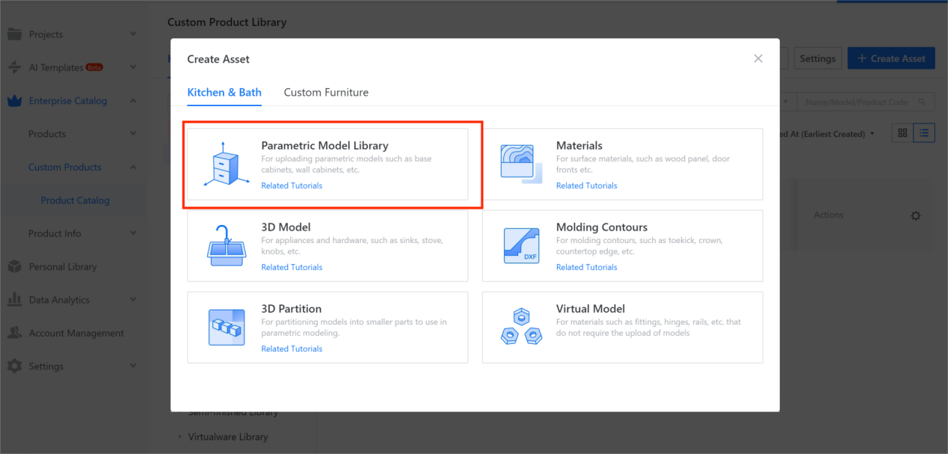Expand the Settings sidebar menu
The image size is (948, 454).
(133, 366)
